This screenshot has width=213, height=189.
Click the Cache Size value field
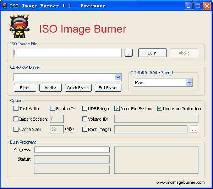point(57,129)
